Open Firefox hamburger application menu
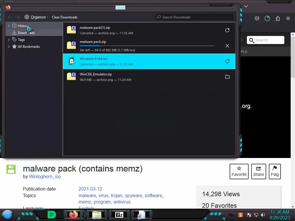Image resolution: width=295 pixels, height=221 pixels. click(288, 18)
